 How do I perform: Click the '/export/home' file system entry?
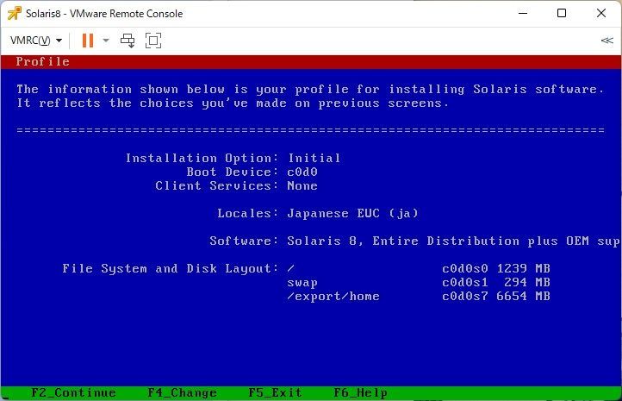coord(333,296)
